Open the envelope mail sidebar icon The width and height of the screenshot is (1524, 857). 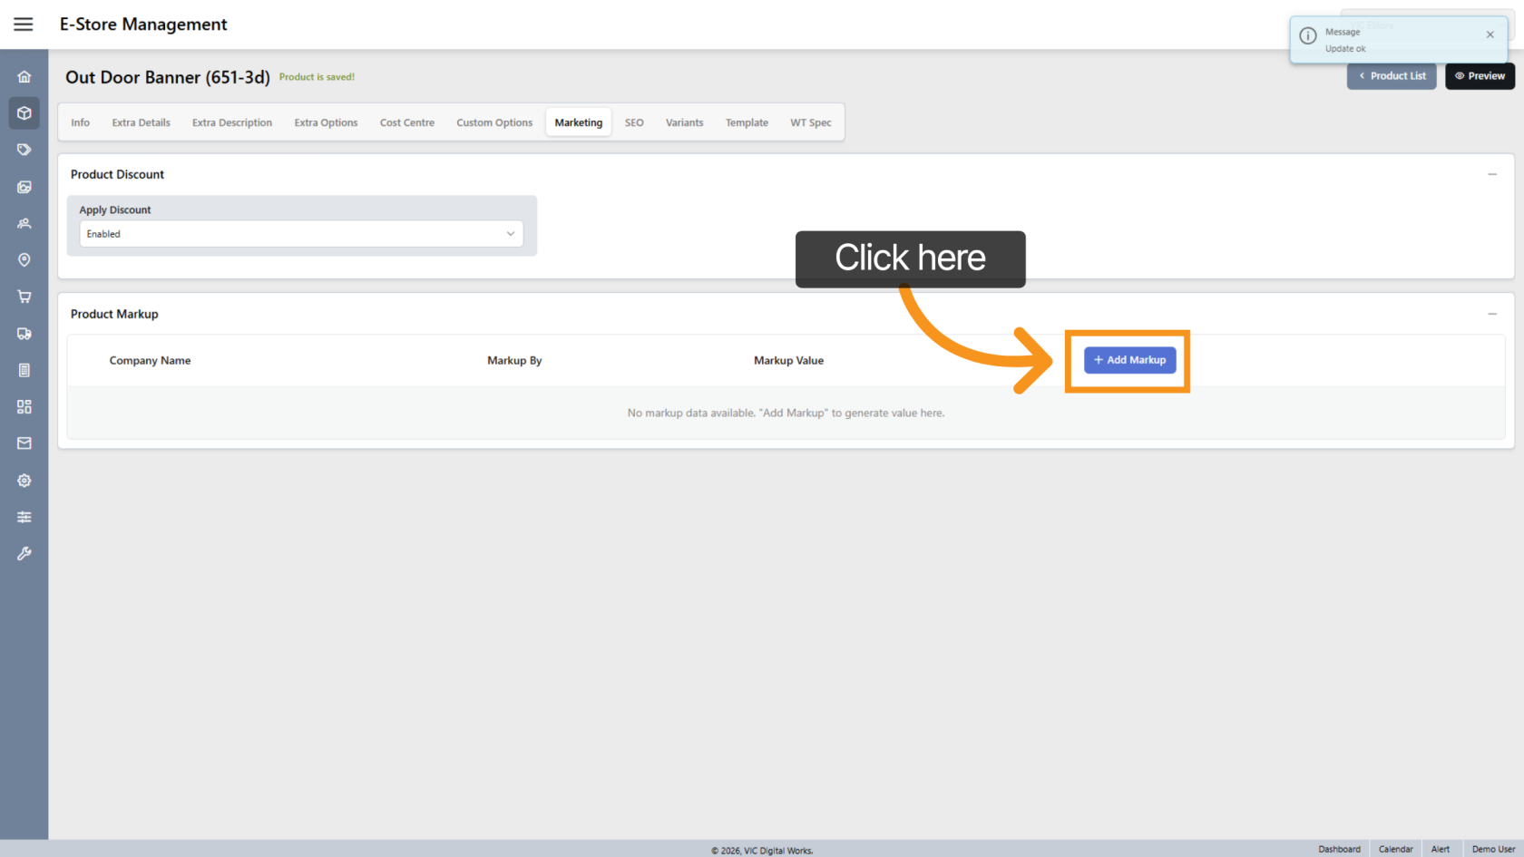point(24,443)
